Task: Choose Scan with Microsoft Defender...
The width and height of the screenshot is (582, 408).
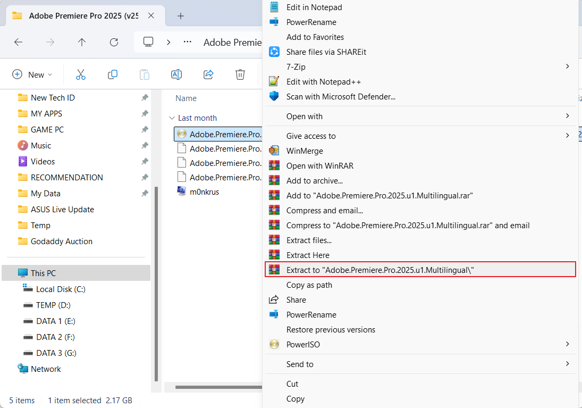Action: coord(420,96)
